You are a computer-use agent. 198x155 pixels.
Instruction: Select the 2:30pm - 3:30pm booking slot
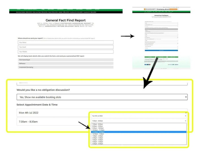[139, 138]
